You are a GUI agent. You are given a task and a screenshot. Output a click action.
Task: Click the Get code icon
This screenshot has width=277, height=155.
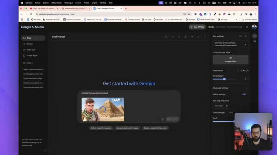pos(173,37)
